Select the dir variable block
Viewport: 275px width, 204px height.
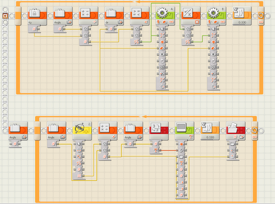[x=114, y=16]
